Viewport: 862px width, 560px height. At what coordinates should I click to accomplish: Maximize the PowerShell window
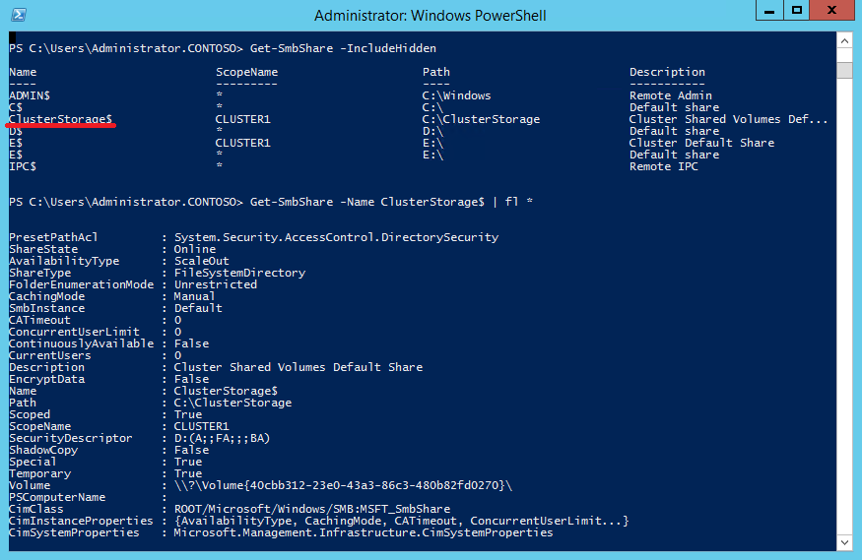click(797, 11)
